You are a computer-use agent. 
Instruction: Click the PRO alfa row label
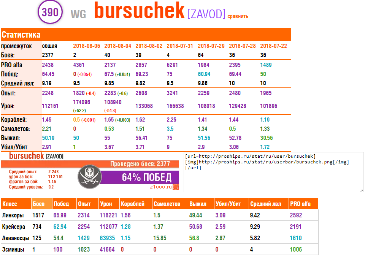[12, 65]
